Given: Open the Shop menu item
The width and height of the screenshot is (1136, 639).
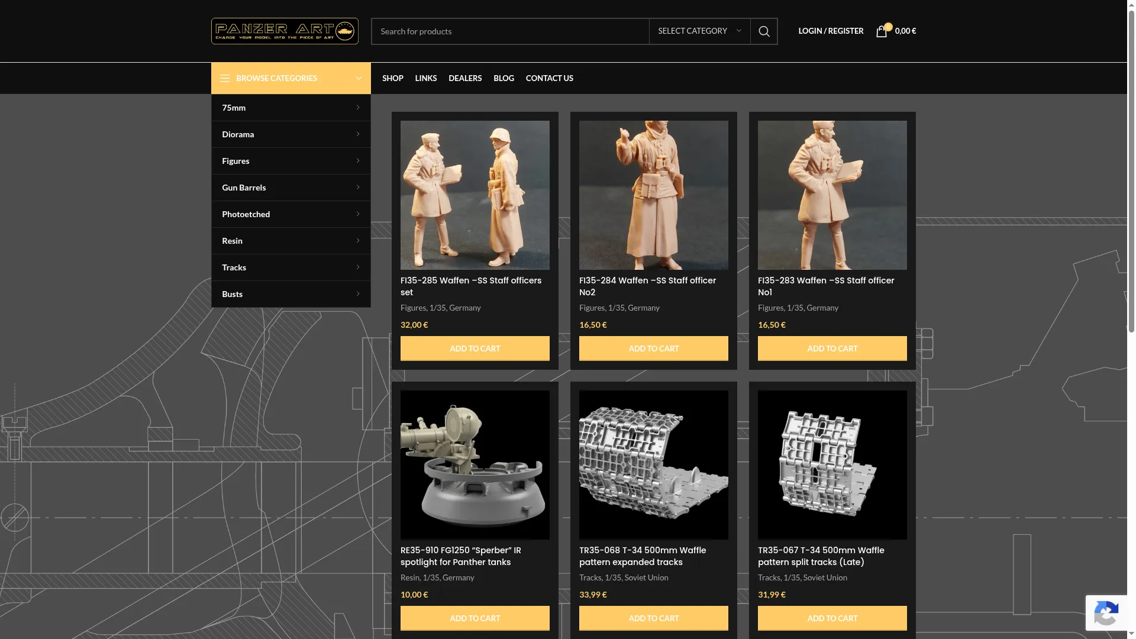Looking at the screenshot, I should click(393, 78).
